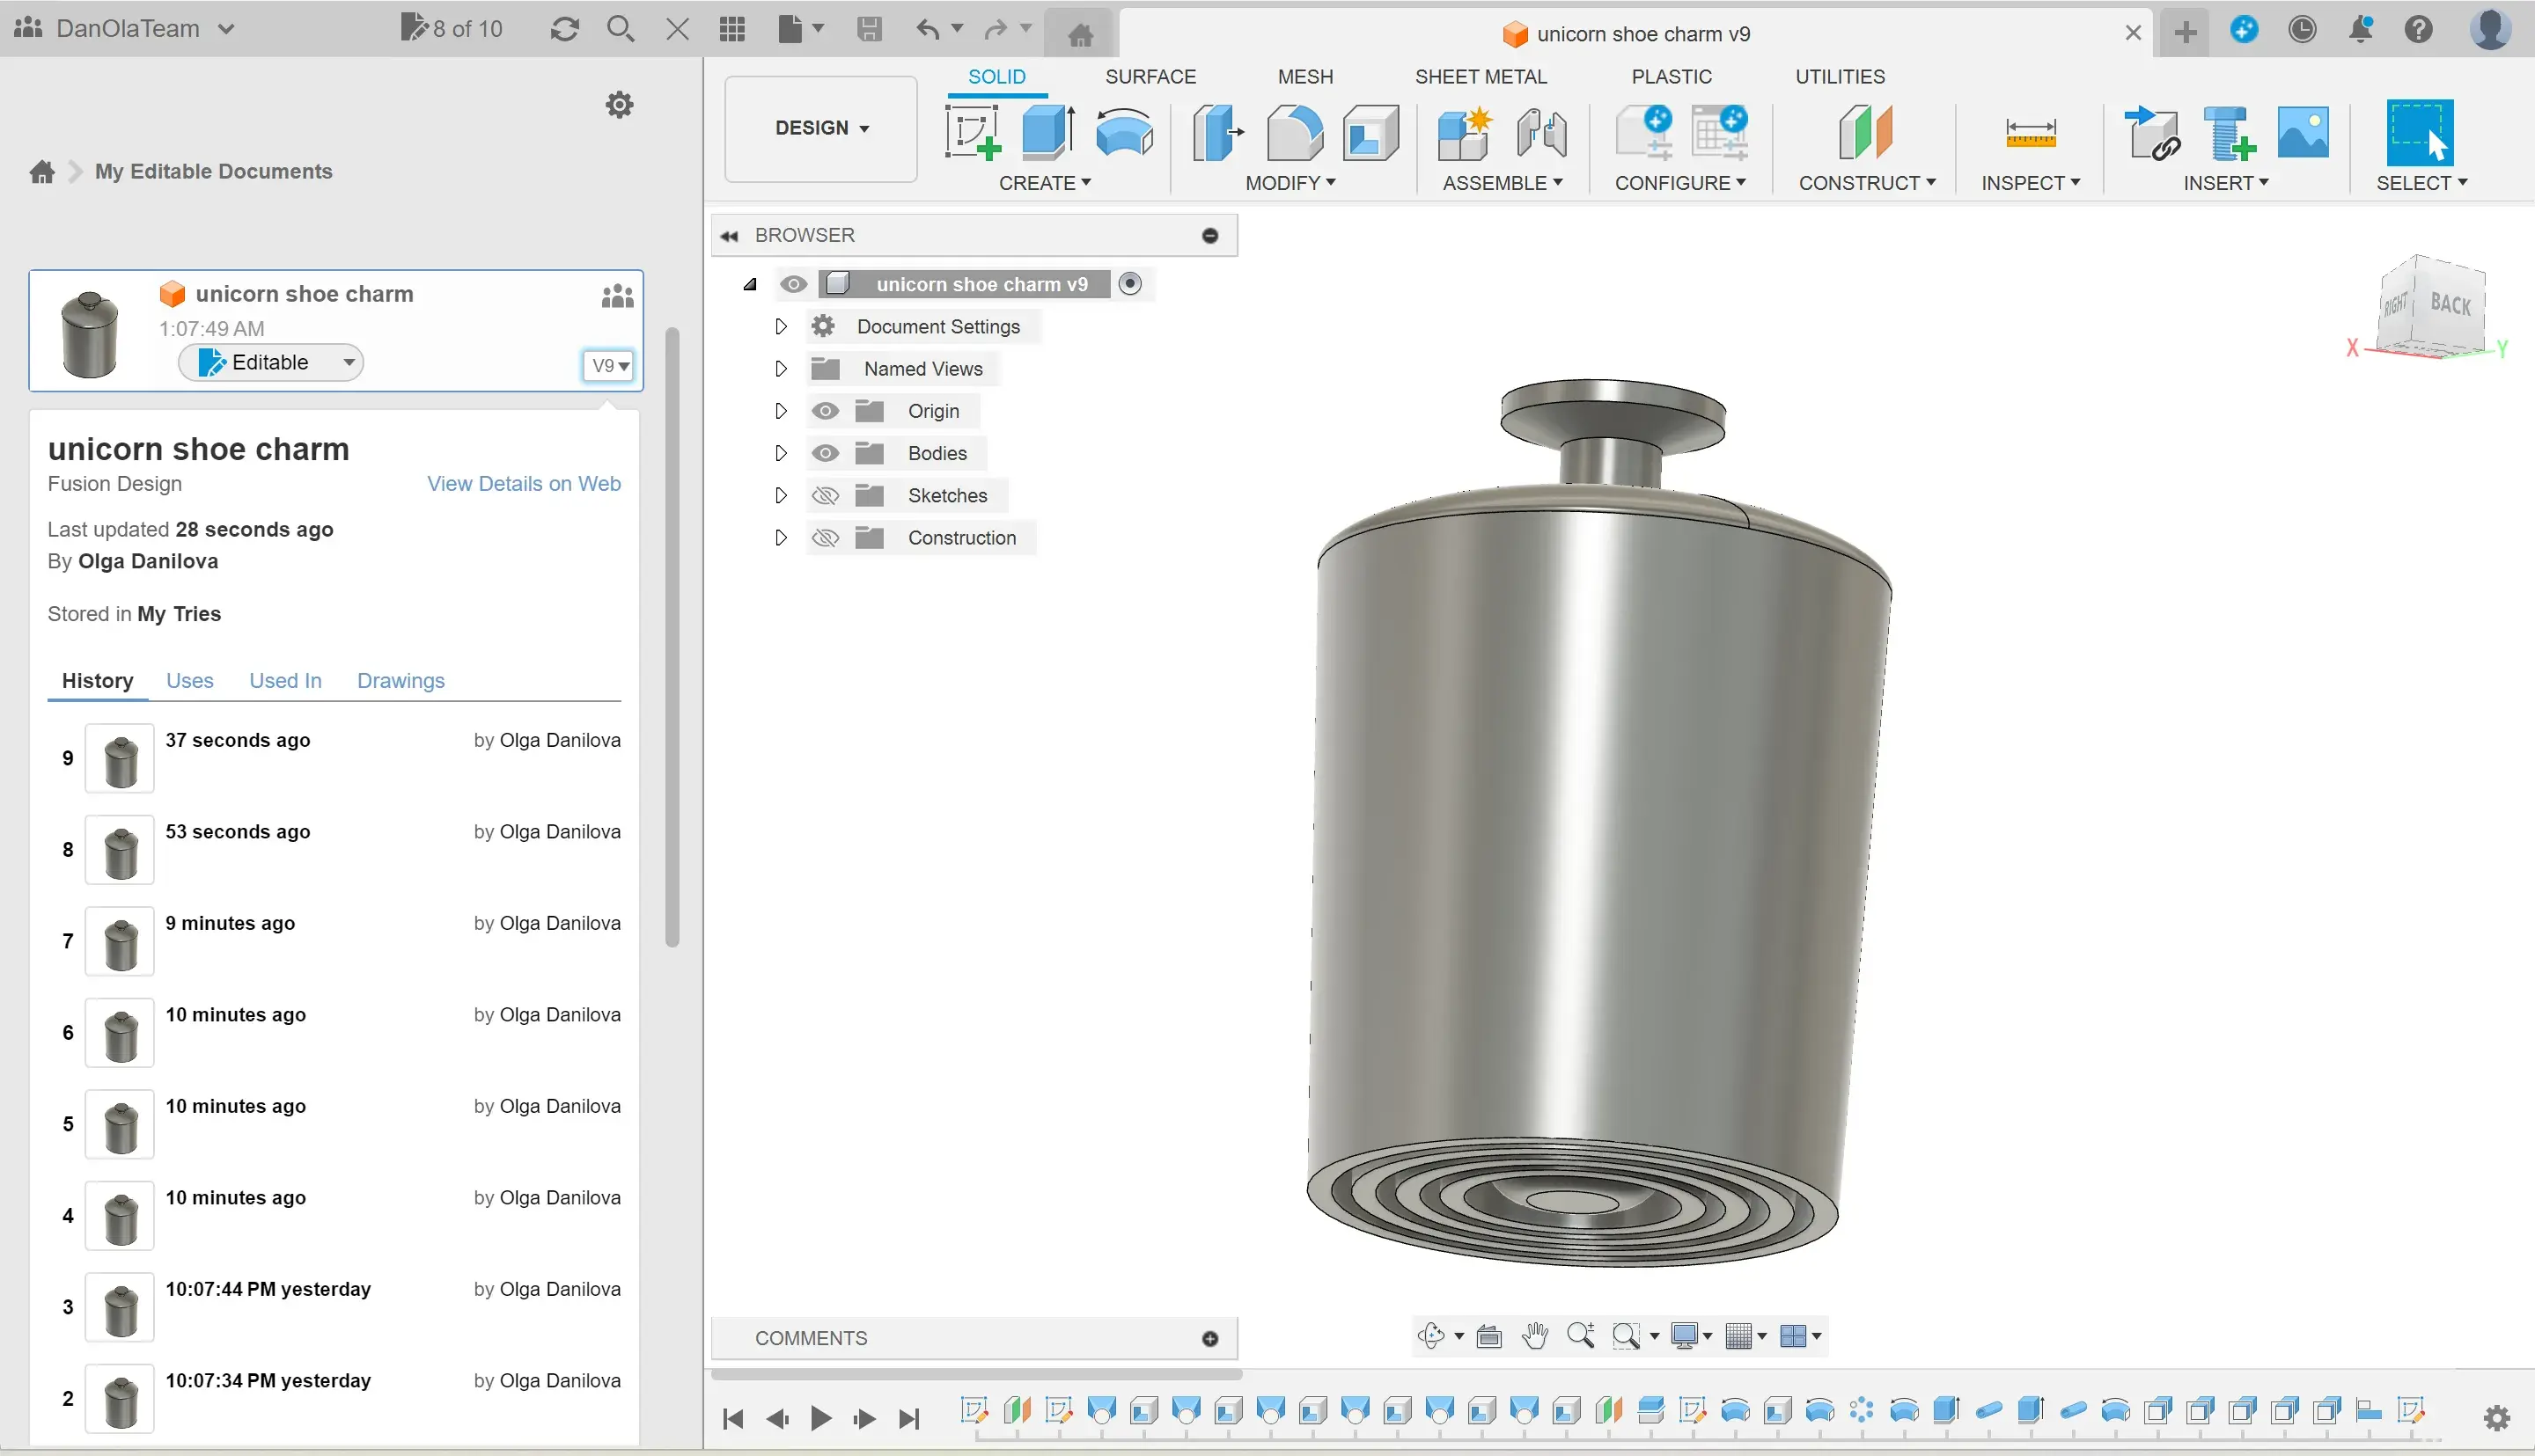Switch to the PLASTIC tab
The image size is (2535, 1456).
tap(1671, 77)
